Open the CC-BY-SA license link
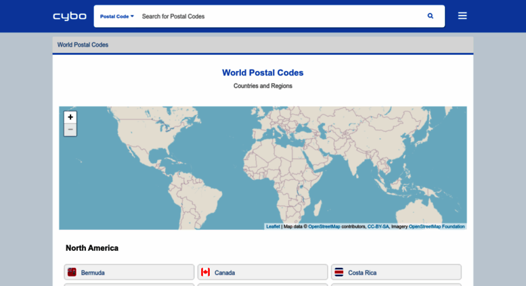 click(378, 227)
